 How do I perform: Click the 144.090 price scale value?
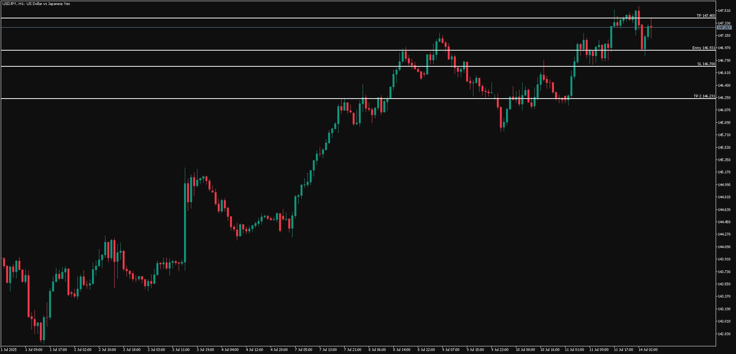(724, 247)
